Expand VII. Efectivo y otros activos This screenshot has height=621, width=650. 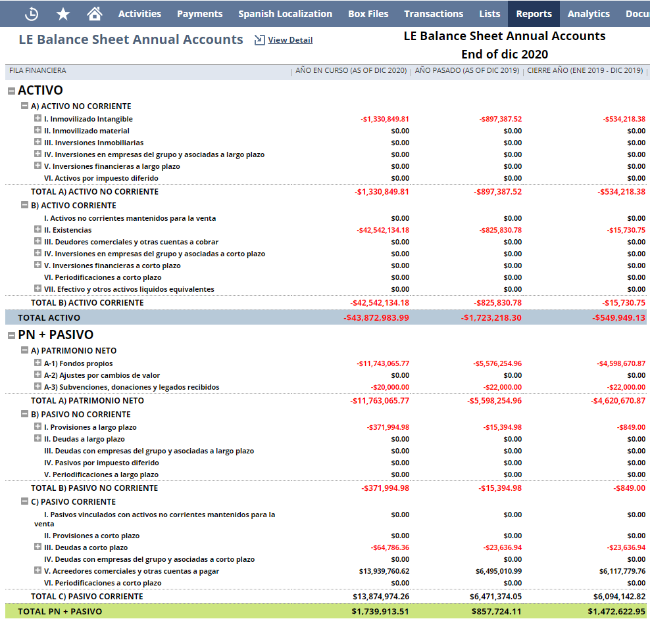[x=37, y=288]
